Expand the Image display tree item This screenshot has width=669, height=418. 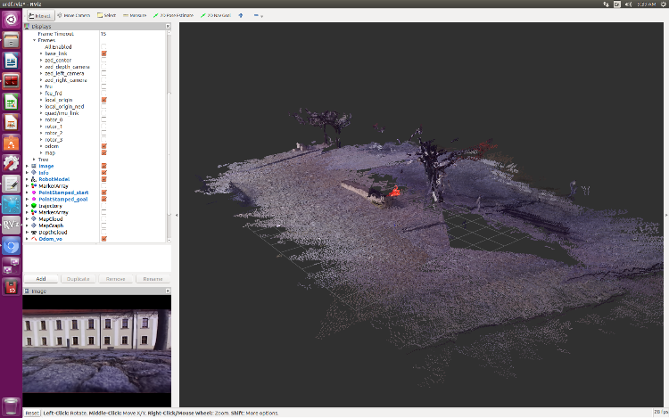(x=27, y=166)
